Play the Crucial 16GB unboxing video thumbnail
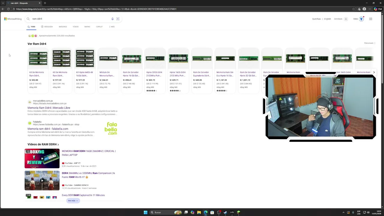This screenshot has width=384, height=216. 42,158
